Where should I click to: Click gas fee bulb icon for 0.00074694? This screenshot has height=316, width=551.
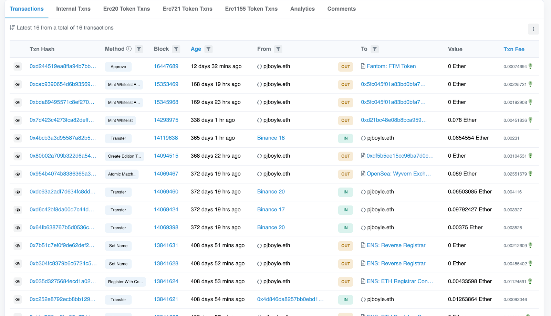[x=530, y=66]
